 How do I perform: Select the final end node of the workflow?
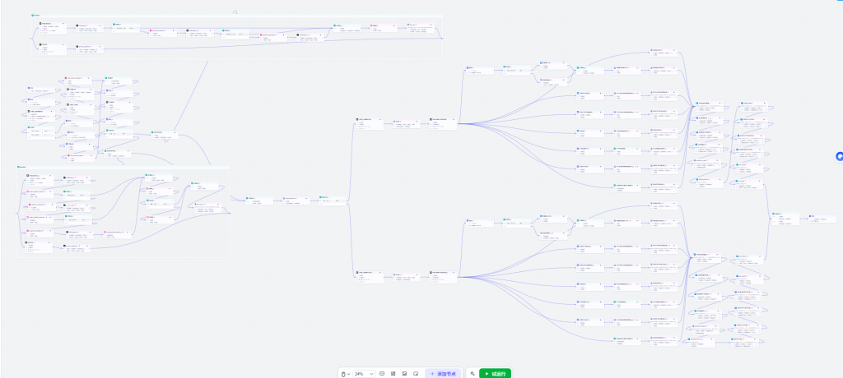(822, 219)
